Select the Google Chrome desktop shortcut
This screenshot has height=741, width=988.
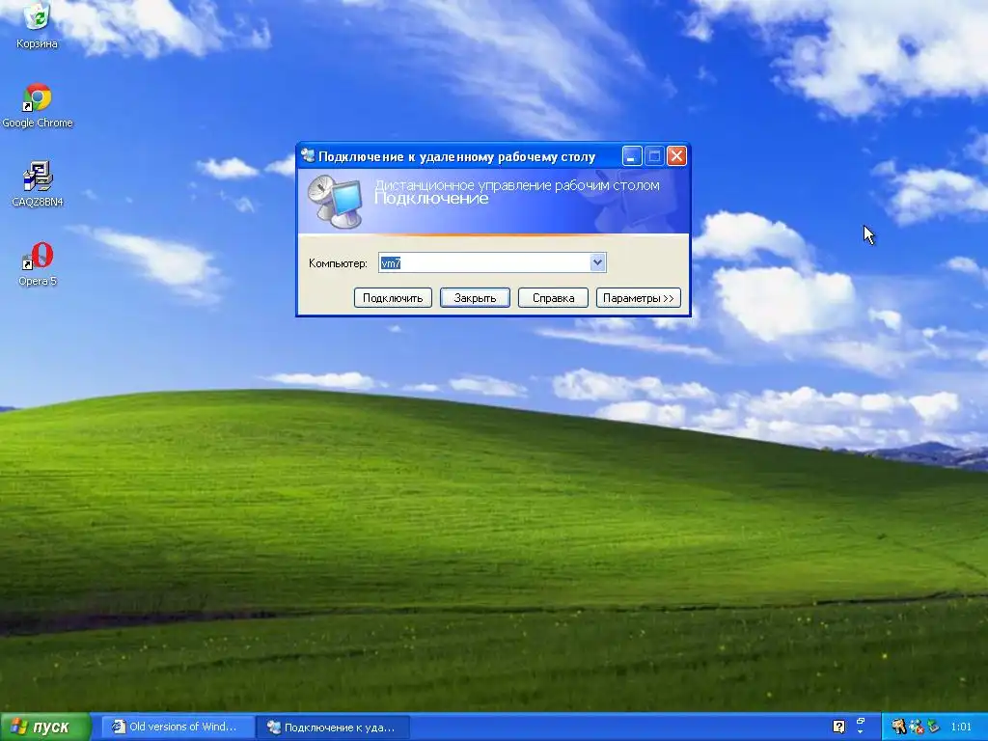[x=38, y=106]
